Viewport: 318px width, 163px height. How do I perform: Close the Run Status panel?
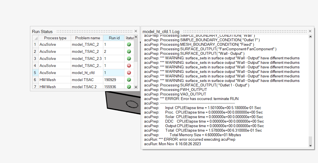coord(136,31)
